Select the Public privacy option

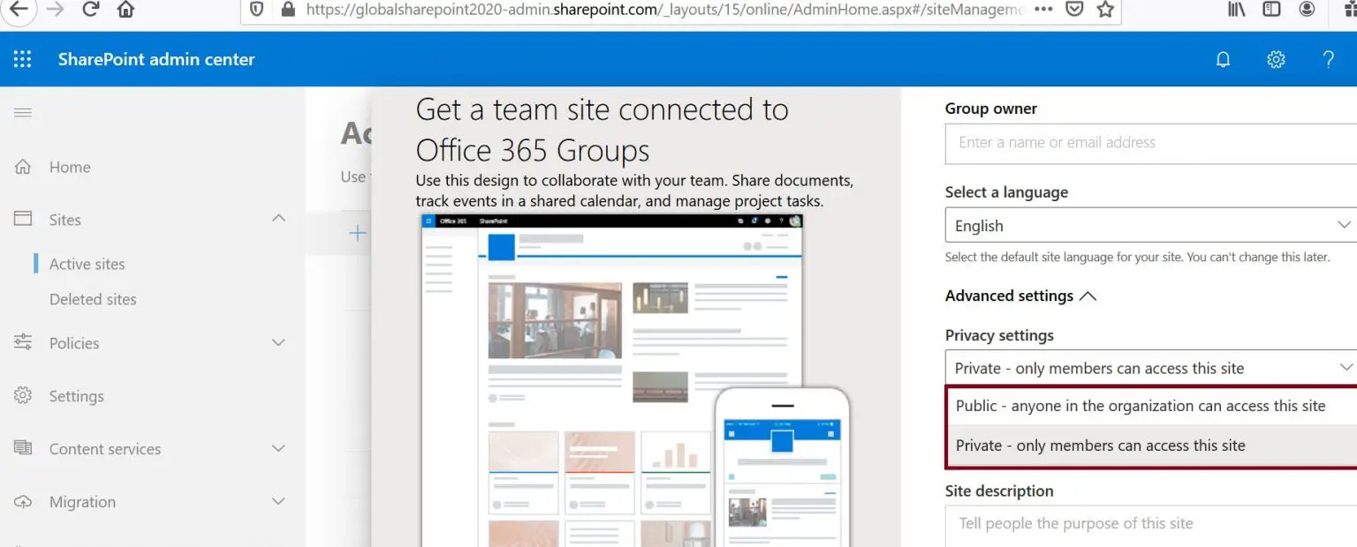[x=1140, y=406]
